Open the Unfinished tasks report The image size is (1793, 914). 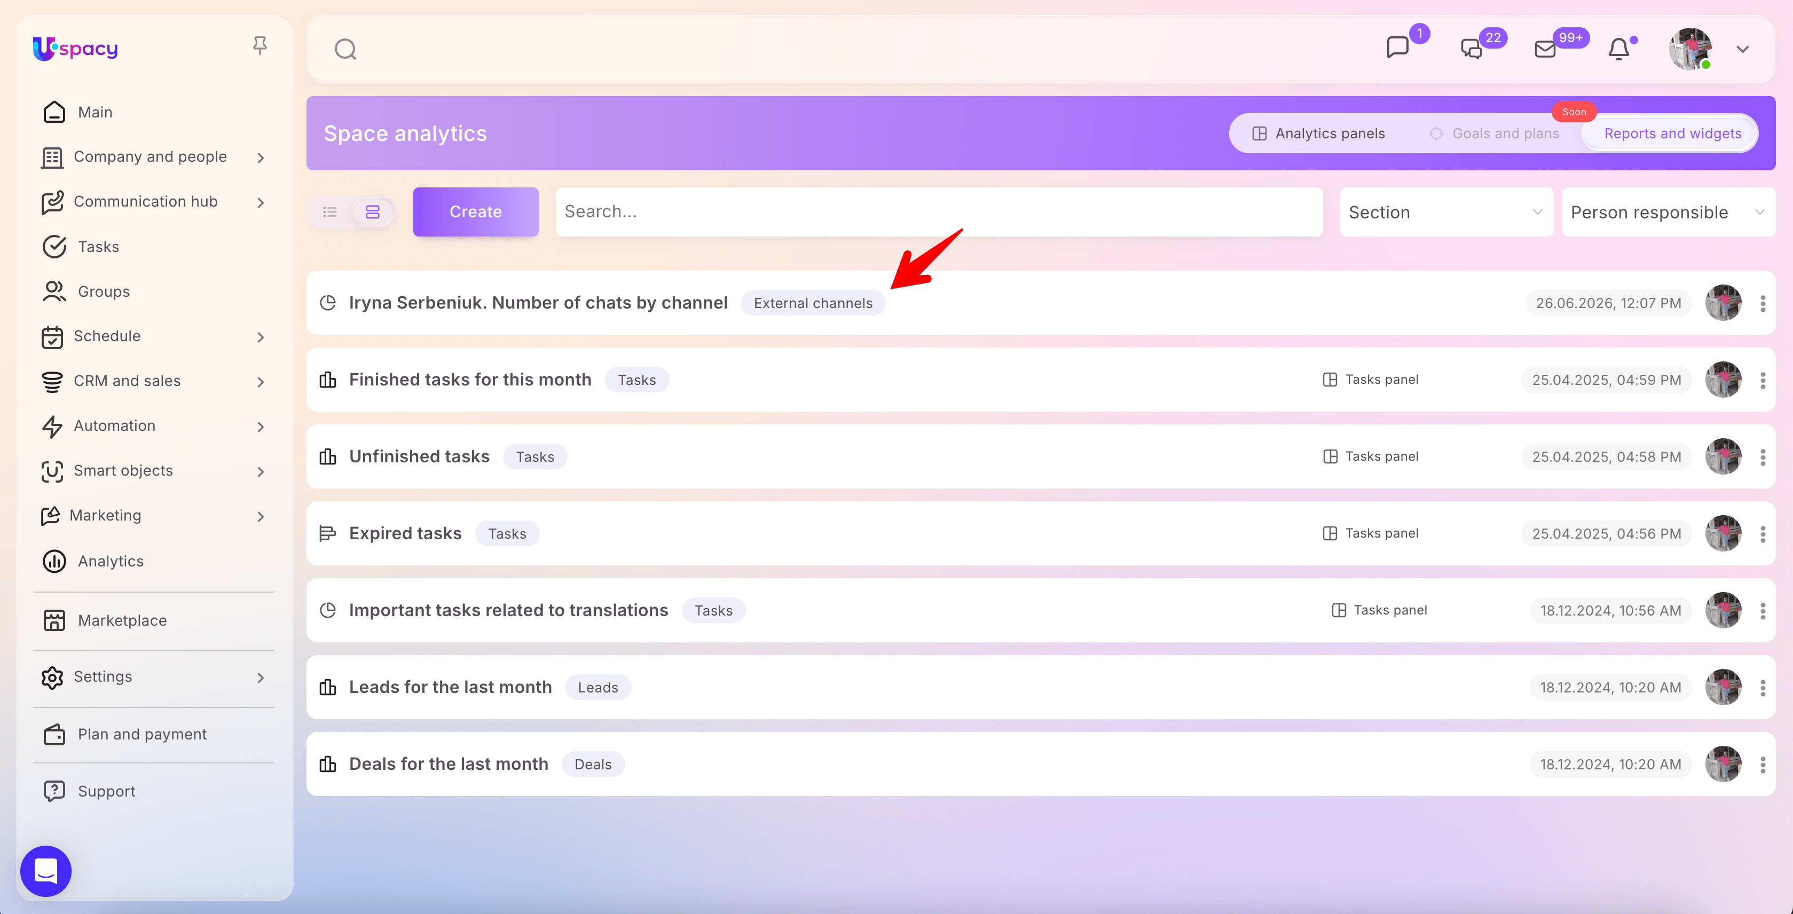point(419,456)
